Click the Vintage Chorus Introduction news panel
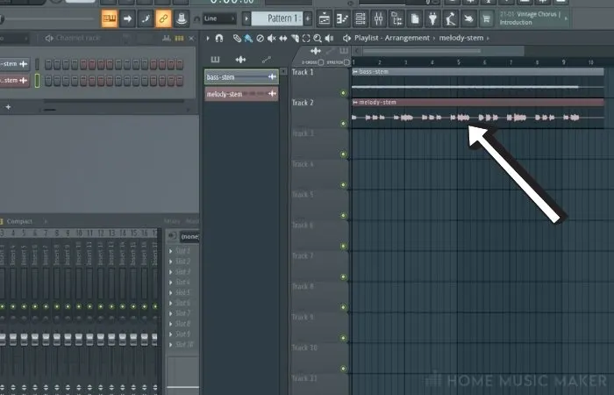 click(x=533, y=18)
